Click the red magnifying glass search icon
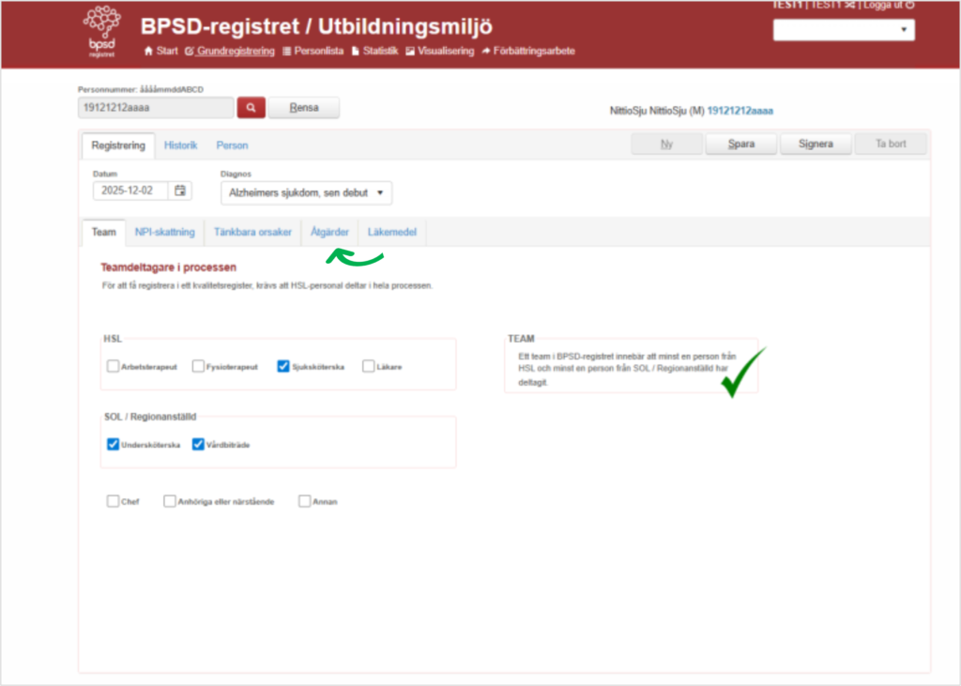 click(x=250, y=107)
